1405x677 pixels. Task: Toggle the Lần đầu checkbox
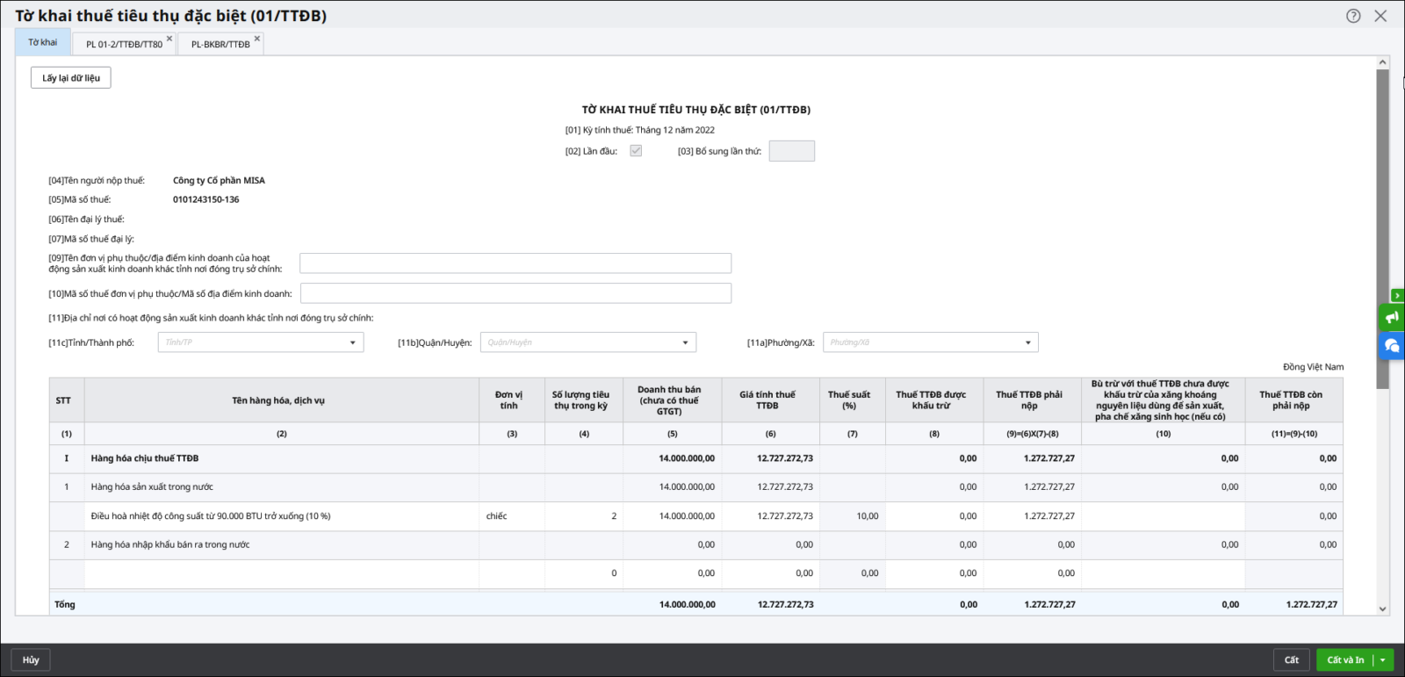(x=636, y=151)
